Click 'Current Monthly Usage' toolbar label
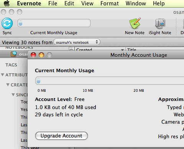 pos(54,33)
